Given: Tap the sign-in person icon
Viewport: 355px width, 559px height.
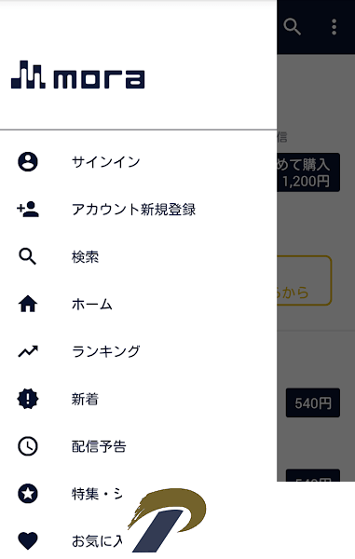Looking at the screenshot, I should (28, 162).
